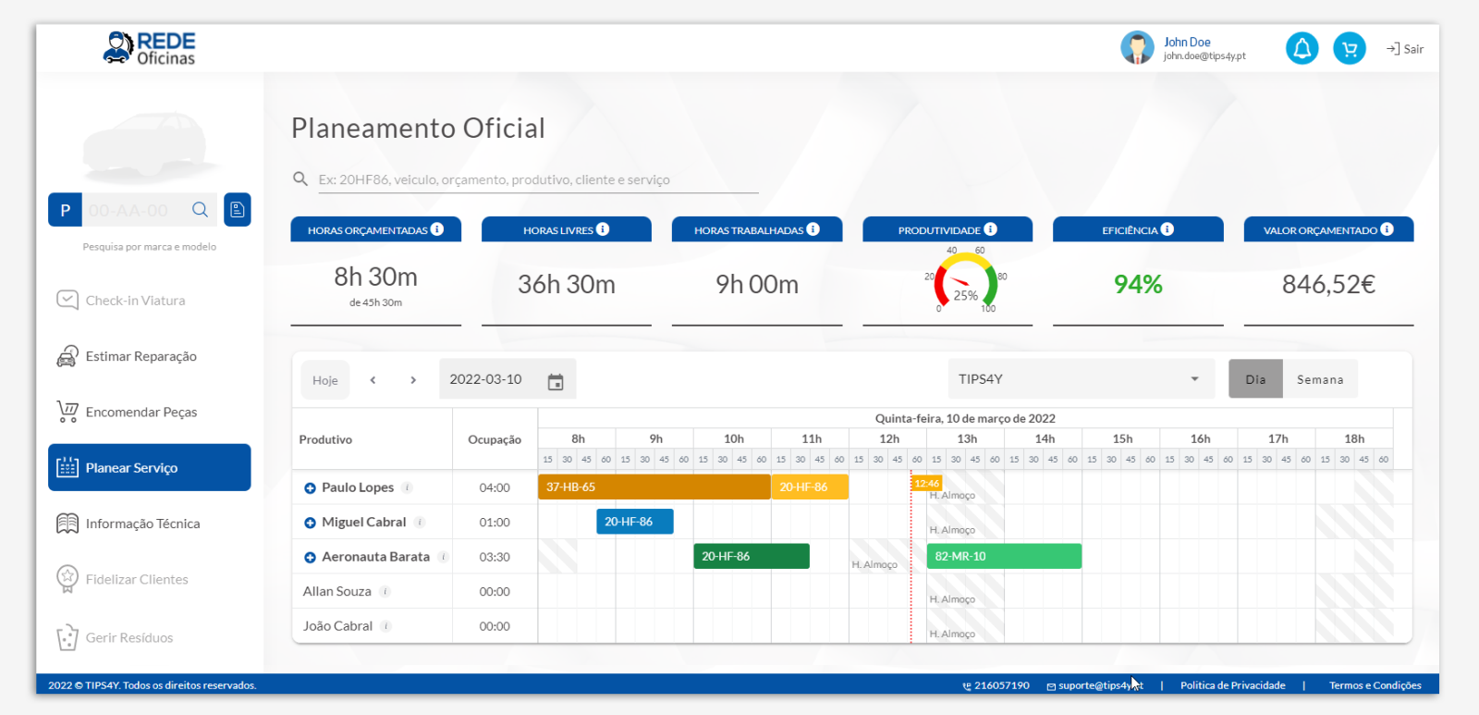Show info for Valor Orçamentado
This screenshot has height=715, width=1479.
click(1387, 229)
